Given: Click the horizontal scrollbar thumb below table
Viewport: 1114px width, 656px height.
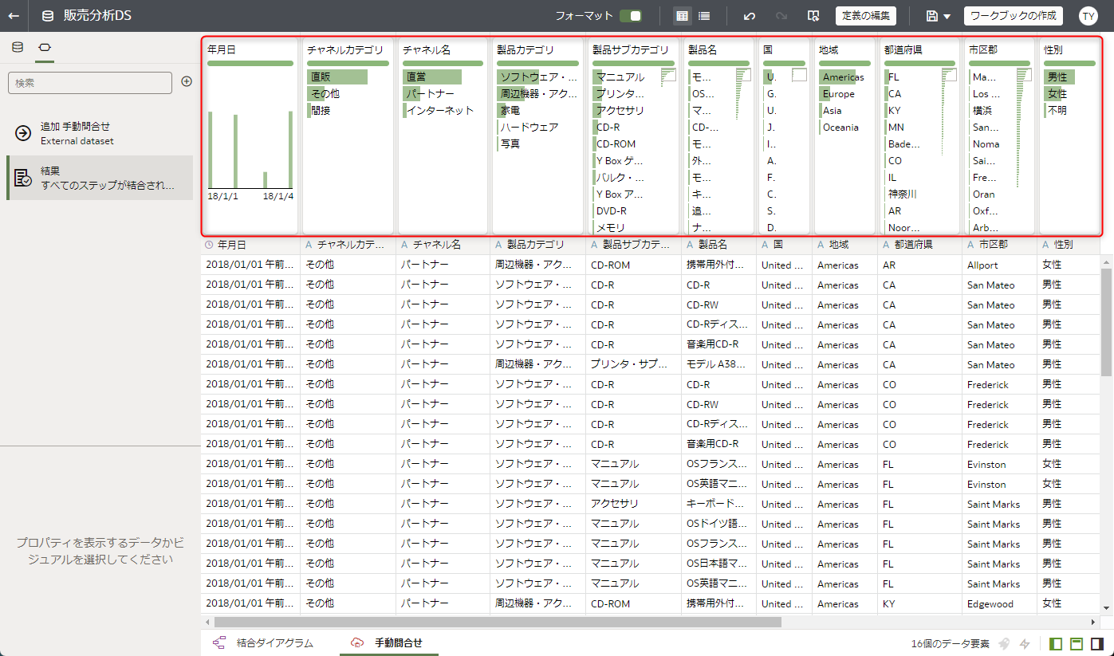Looking at the screenshot, I should [x=498, y=622].
